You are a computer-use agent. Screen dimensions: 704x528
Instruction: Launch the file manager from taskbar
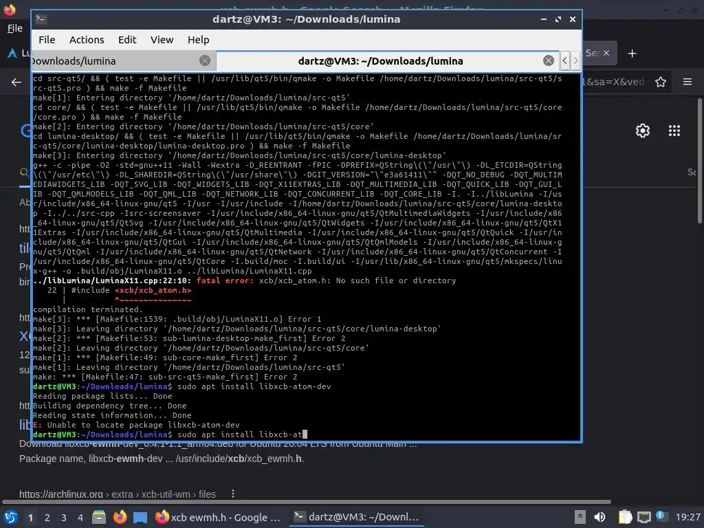pyautogui.click(x=99, y=517)
